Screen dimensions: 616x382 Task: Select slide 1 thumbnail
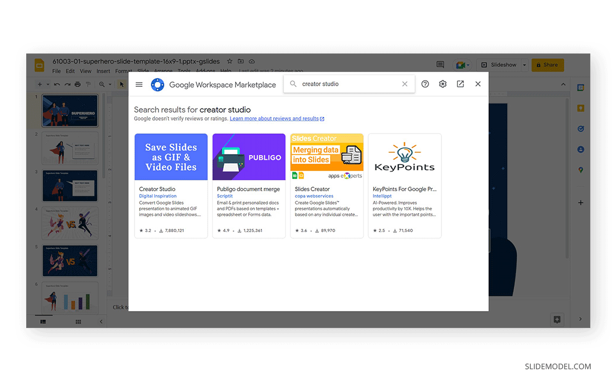70,111
